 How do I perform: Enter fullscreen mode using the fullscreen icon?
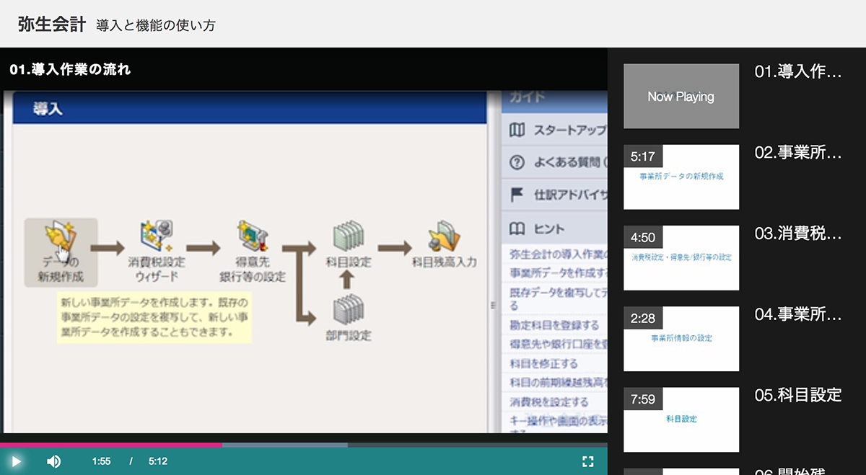tap(587, 461)
